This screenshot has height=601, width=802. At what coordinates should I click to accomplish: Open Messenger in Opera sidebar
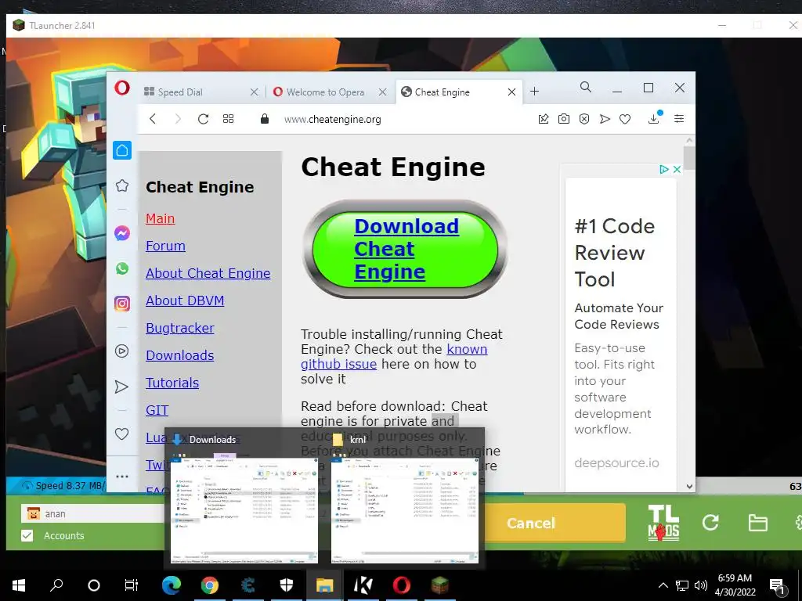pyautogui.click(x=122, y=233)
